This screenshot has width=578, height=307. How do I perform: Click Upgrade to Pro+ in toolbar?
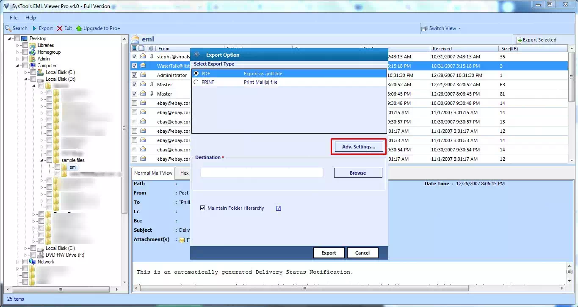[98, 28]
